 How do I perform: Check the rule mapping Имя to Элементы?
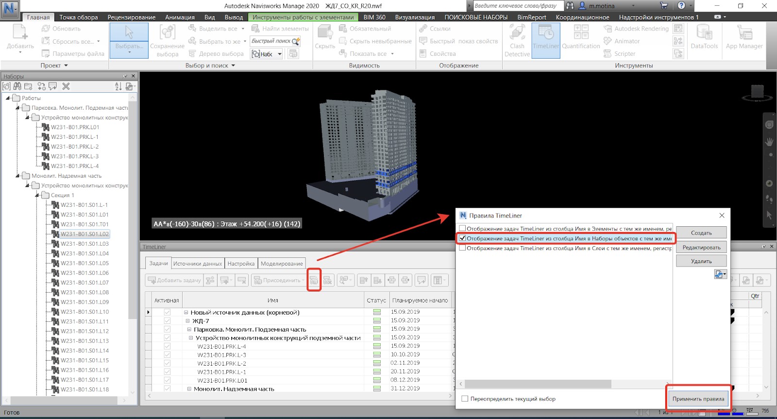point(462,228)
